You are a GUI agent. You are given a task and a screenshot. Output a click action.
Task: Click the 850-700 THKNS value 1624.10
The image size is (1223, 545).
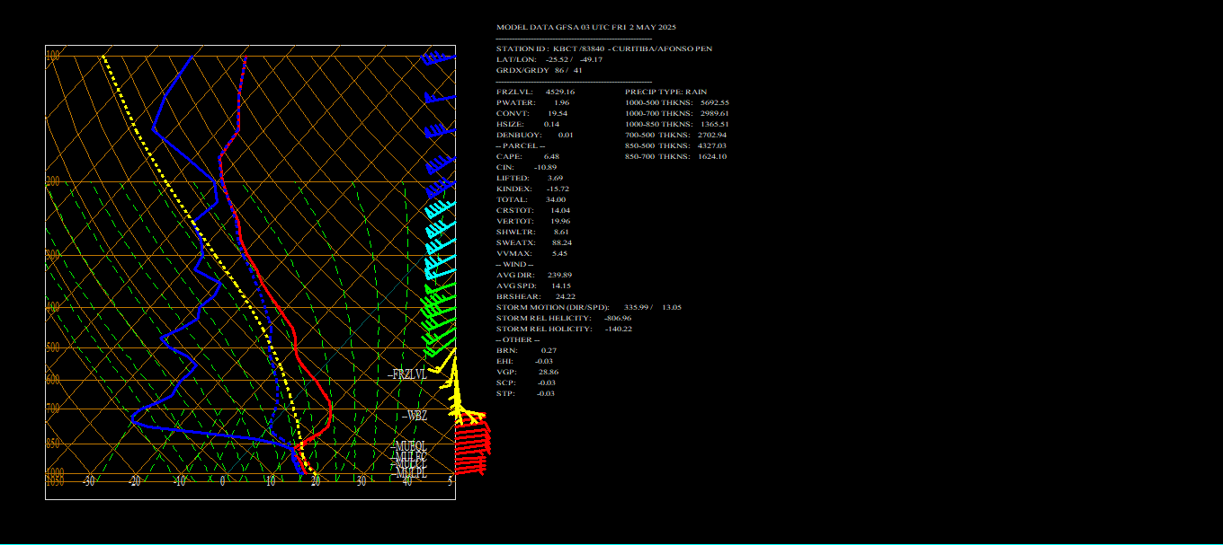coord(712,156)
